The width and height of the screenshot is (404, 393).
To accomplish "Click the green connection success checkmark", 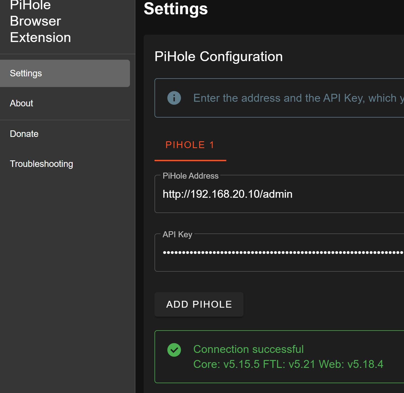I will [174, 349].
